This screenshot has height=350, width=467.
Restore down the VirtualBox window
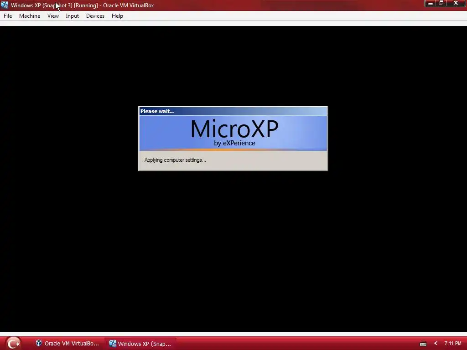441,3
